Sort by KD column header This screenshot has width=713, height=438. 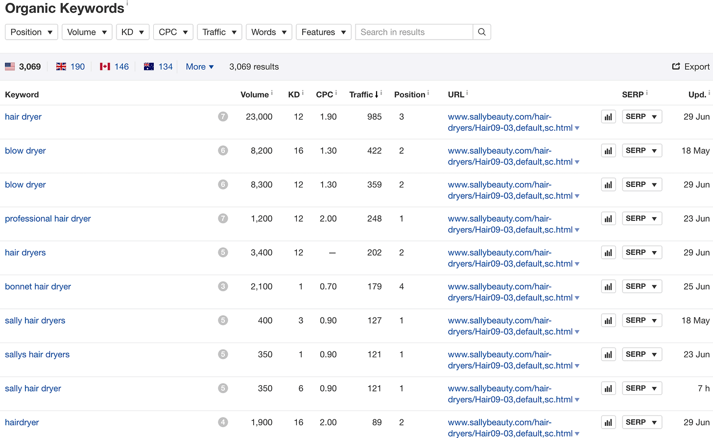pyautogui.click(x=294, y=94)
